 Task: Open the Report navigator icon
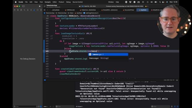41,10
